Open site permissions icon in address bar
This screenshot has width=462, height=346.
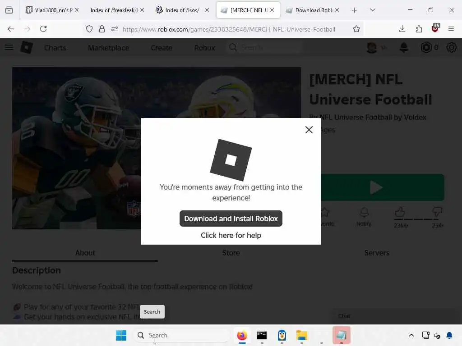pos(115,29)
